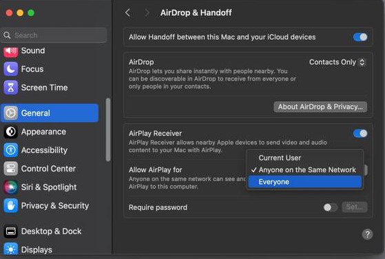This screenshot has height=259, width=385.
Task: Click the search magnifier icon
Action: click(x=7, y=35)
